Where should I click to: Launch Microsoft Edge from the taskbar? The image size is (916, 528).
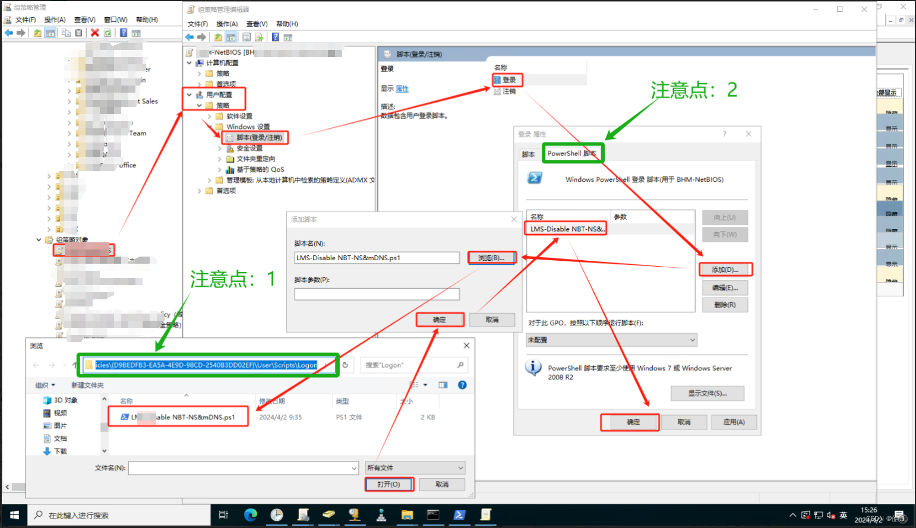(250, 515)
